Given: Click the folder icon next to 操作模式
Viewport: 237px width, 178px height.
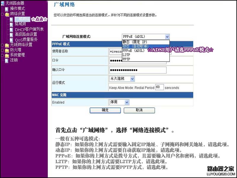Looking at the screenshot, I should [7, 9].
